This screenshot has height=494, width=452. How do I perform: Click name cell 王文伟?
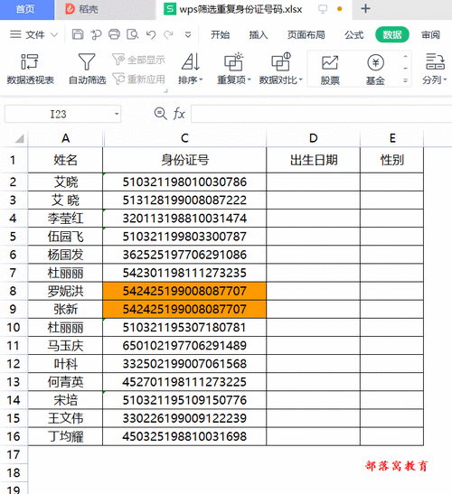click(65, 418)
